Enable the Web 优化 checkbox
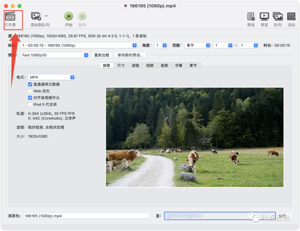Image resolution: width=300 pixels, height=231 pixels. click(x=30, y=91)
